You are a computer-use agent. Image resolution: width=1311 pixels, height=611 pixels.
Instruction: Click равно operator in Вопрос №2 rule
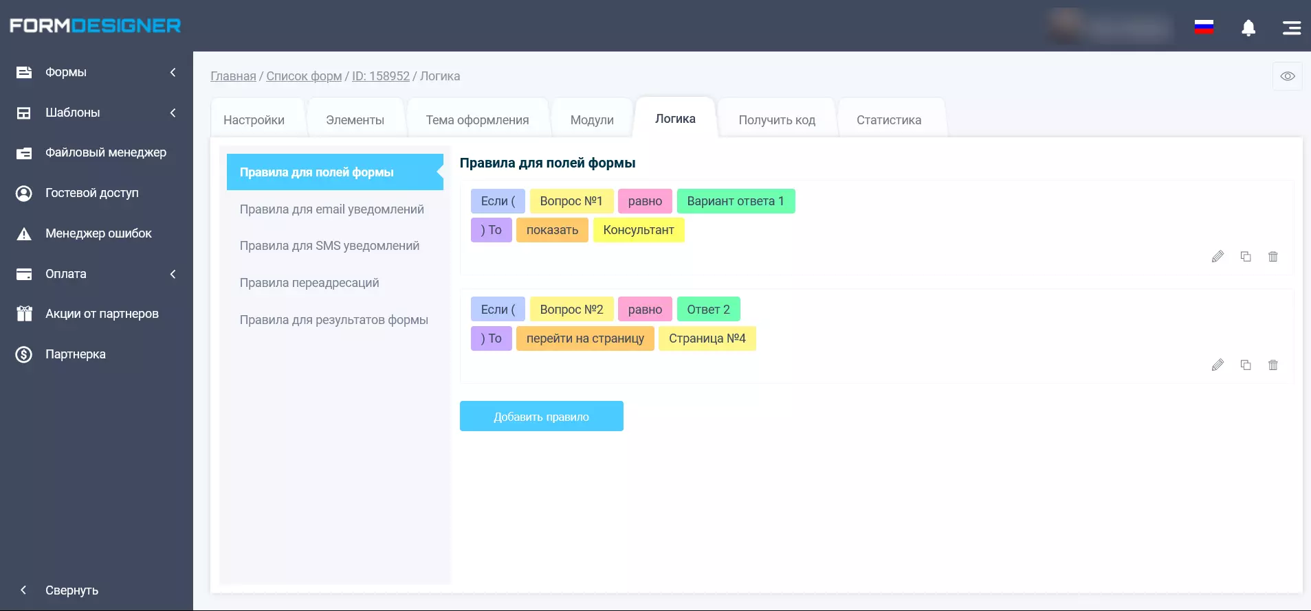(645, 310)
